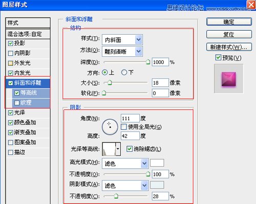Click the 深度 depth slider handle
Screen dimensions: 256x204
tap(148, 62)
